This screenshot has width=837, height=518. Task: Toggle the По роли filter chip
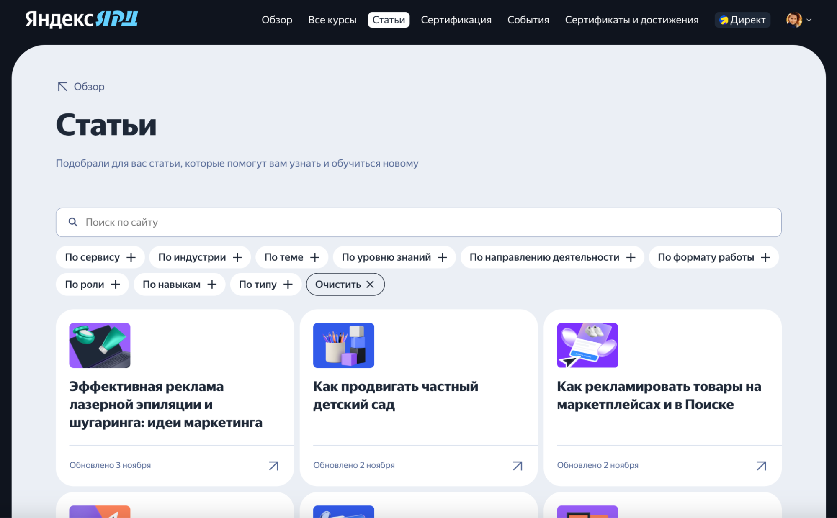tap(92, 284)
